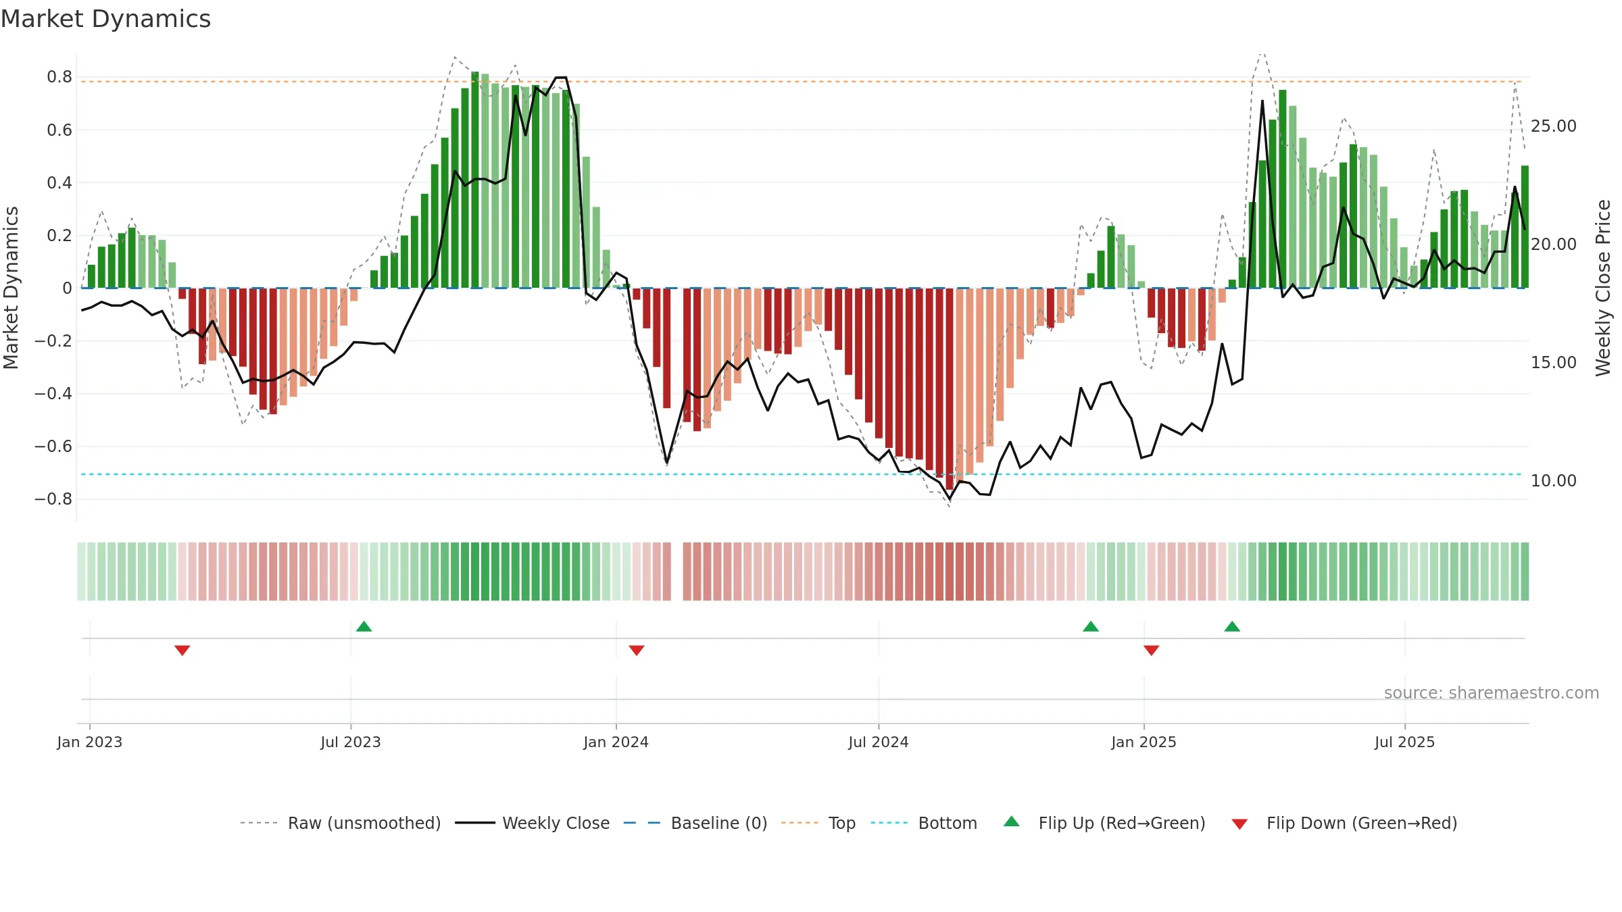Toggle the Baseline (0) legend entry
Viewport: 1622px width, 912px height.
pyautogui.click(x=695, y=823)
